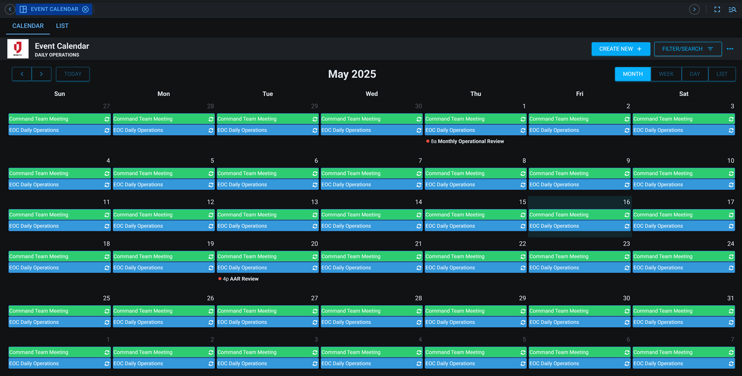
Task: Click the circled right arrow beside the board tabs
Action: [694, 9]
